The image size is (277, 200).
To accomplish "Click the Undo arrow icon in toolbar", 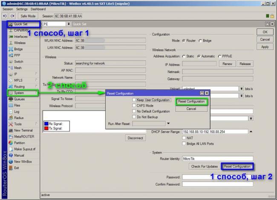I will click(5, 16).
